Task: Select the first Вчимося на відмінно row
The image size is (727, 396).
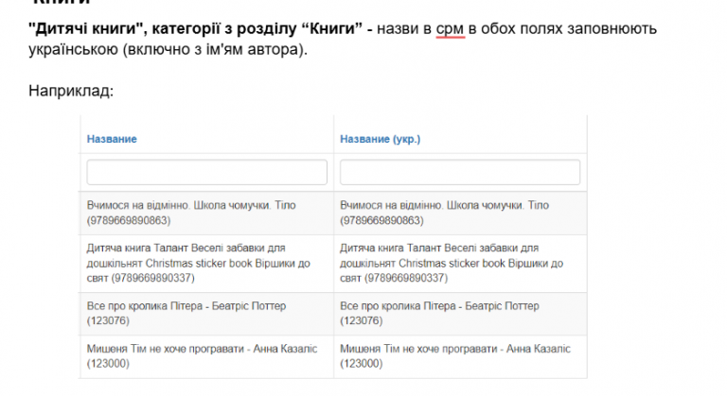Action: (206, 213)
